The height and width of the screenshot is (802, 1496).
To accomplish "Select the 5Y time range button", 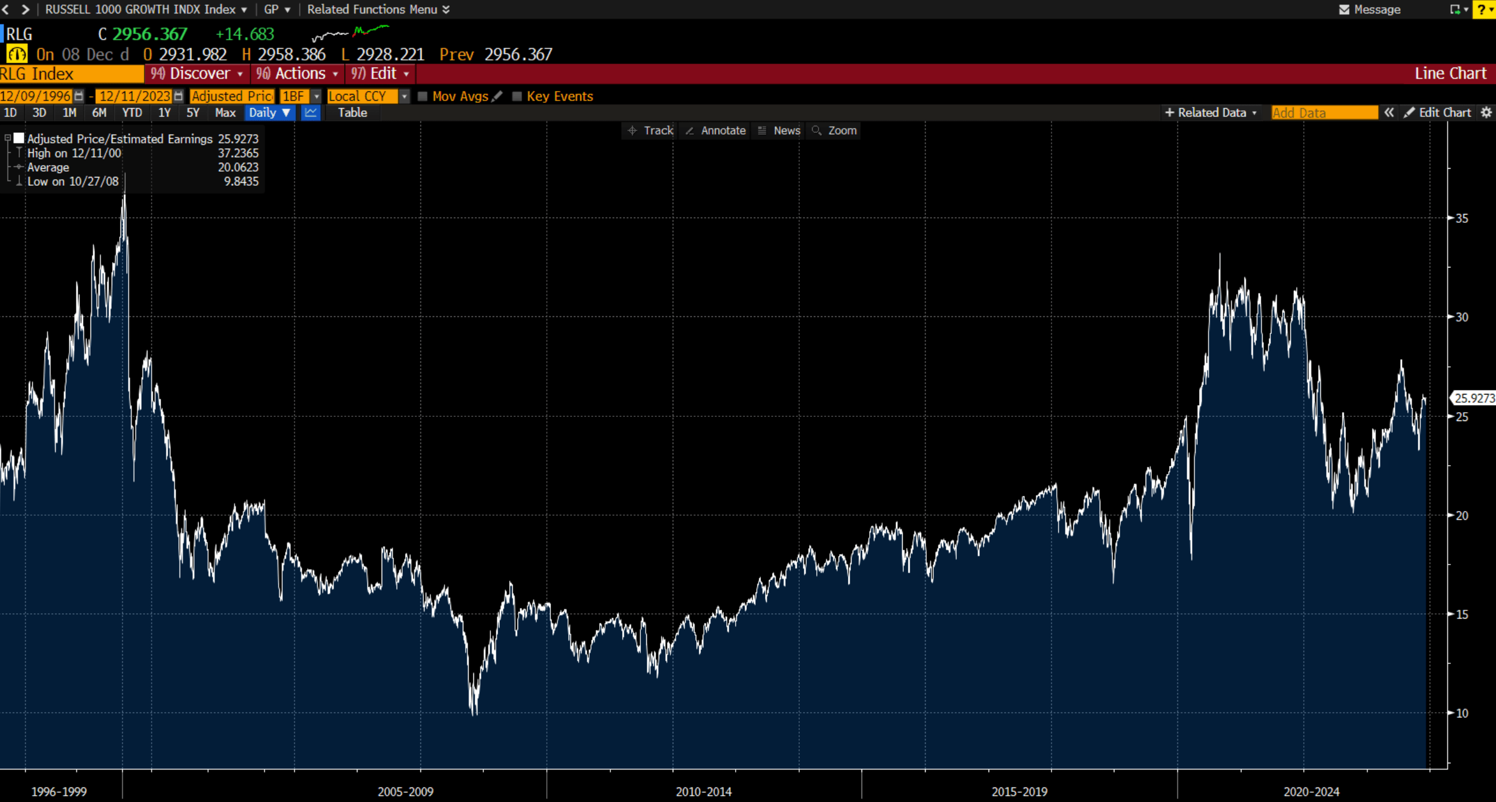I will coord(193,113).
